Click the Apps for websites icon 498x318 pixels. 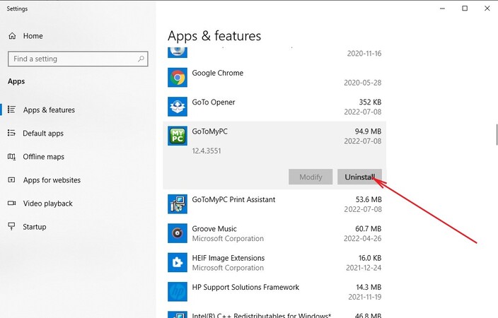pos(11,180)
